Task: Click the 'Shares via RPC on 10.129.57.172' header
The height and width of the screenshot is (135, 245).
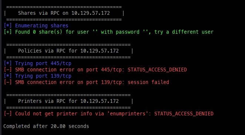Action: click(x=64, y=13)
